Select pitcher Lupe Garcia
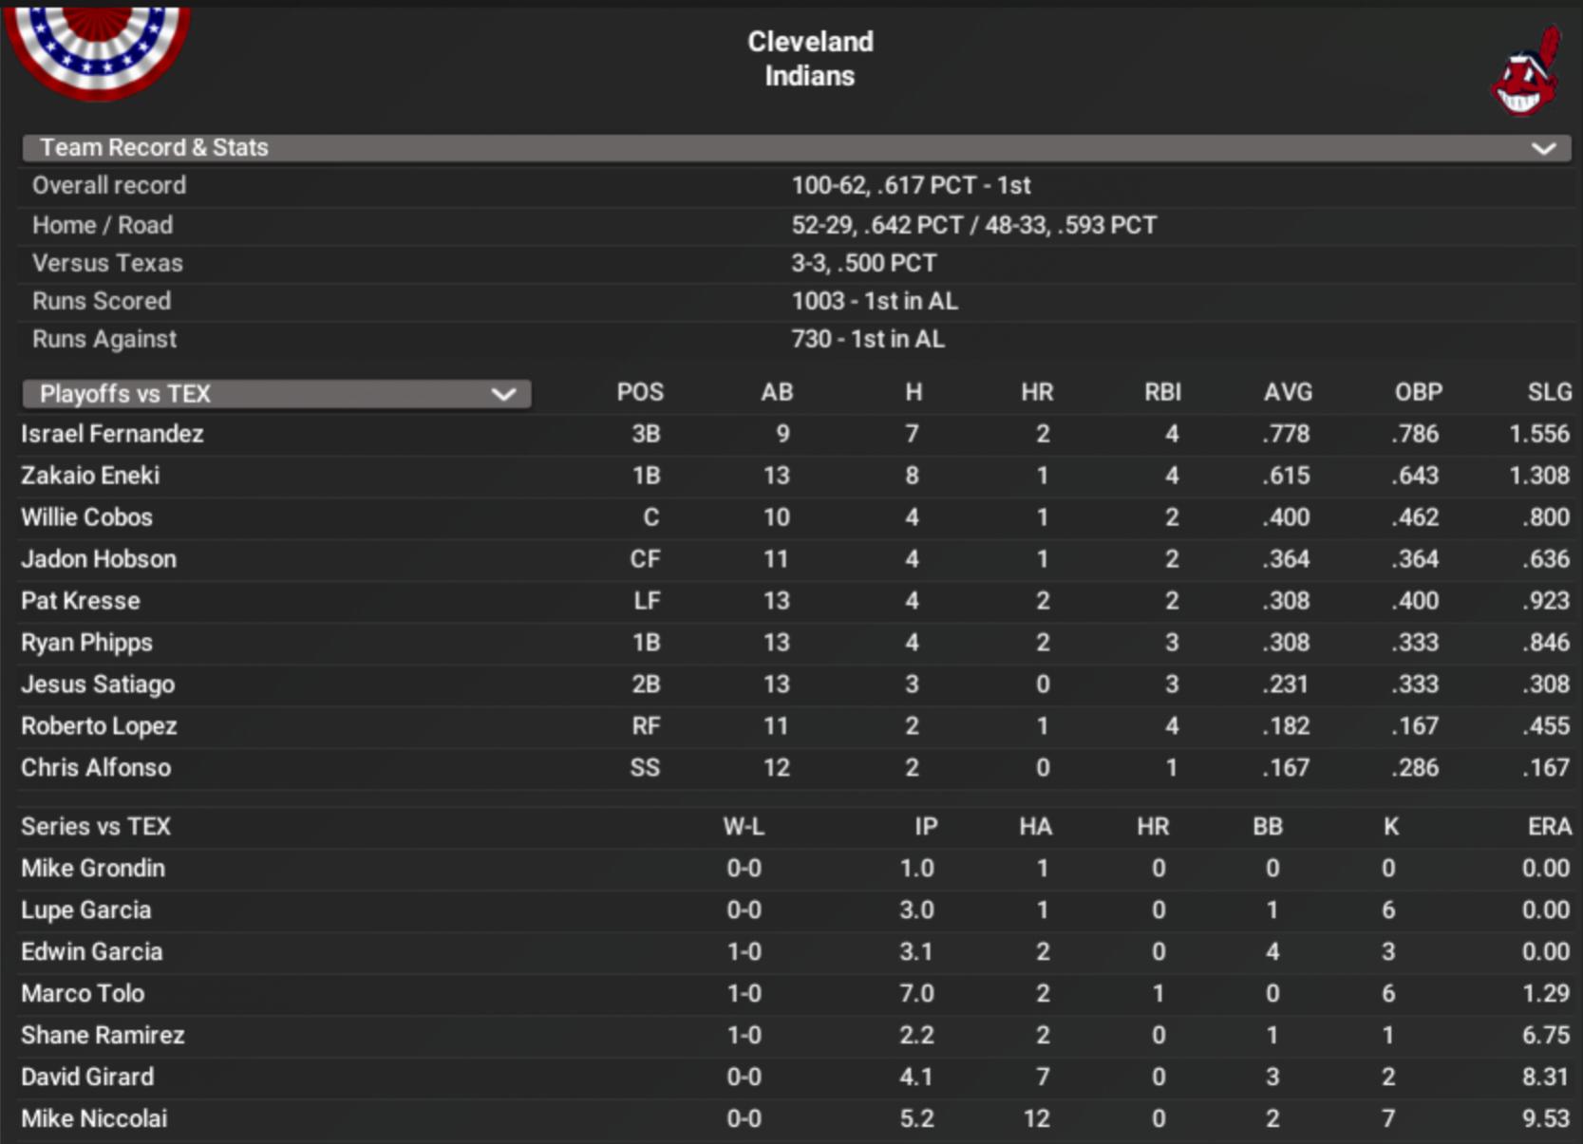The width and height of the screenshot is (1583, 1144). [x=85, y=910]
